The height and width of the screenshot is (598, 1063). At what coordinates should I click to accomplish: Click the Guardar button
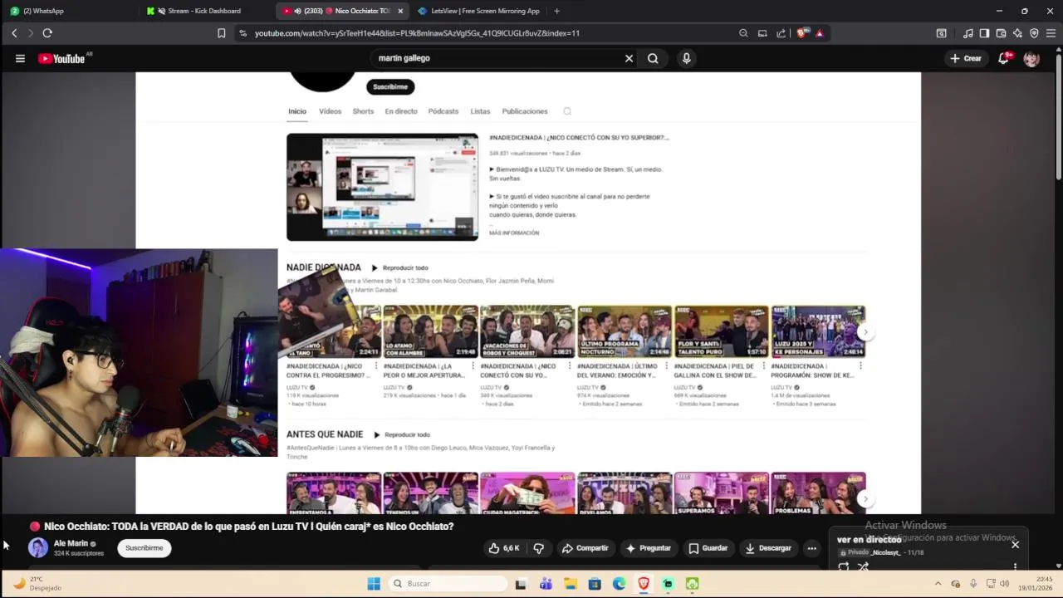[x=708, y=548]
